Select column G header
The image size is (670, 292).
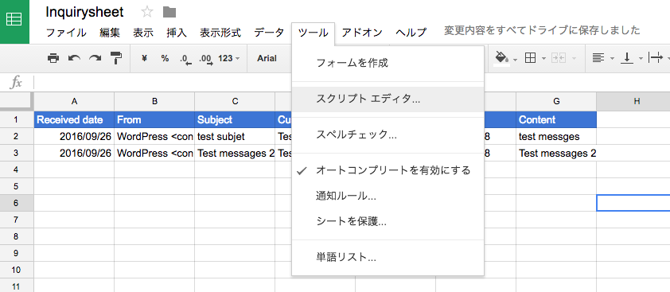556,101
